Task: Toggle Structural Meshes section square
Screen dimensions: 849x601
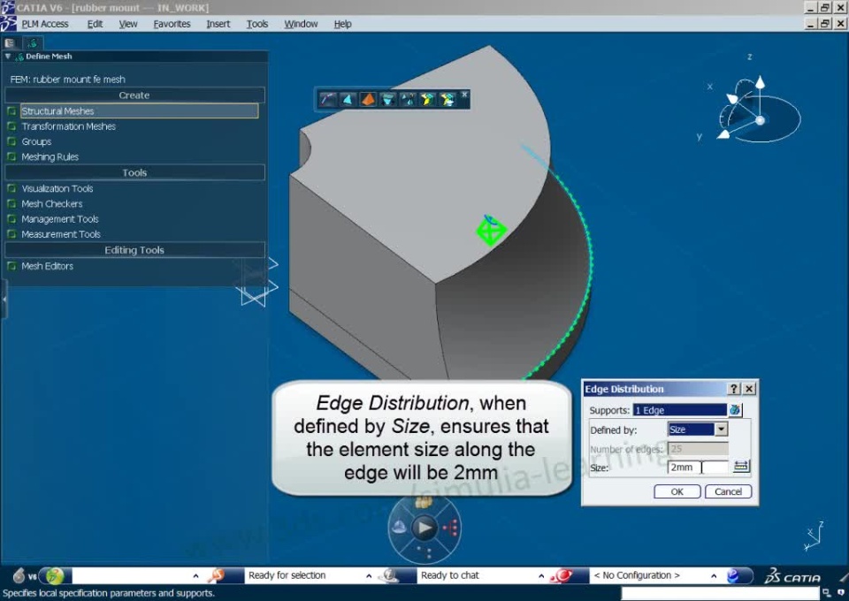Action: [11, 110]
